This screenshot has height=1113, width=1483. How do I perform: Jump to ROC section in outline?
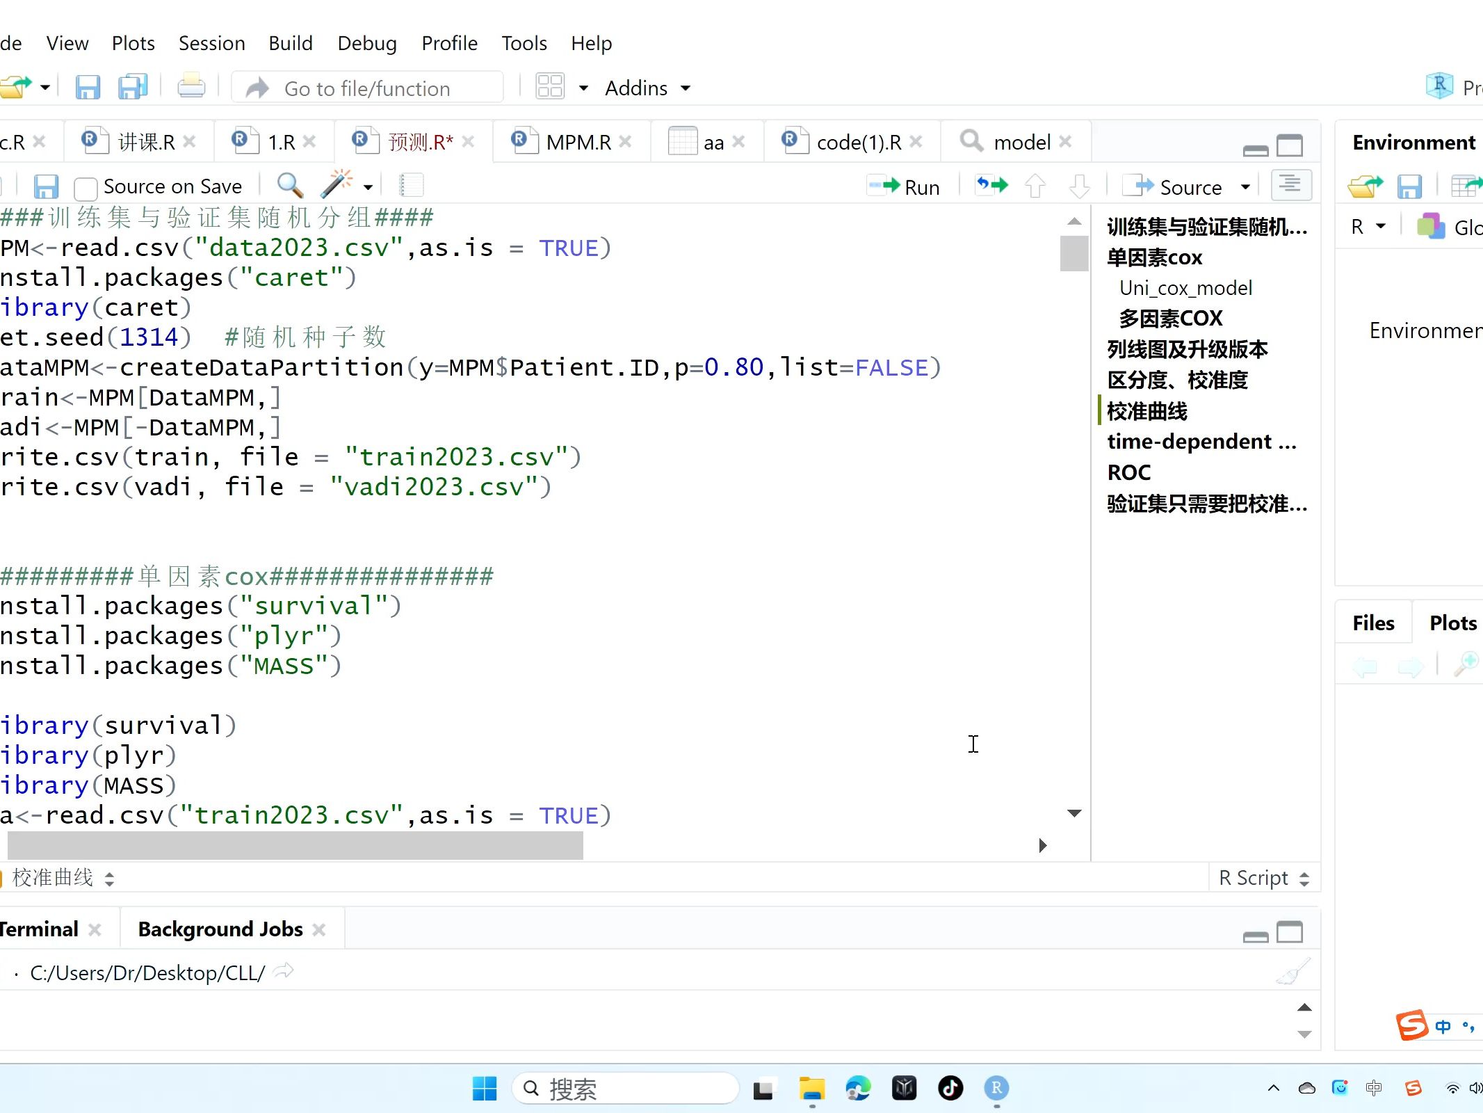click(x=1128, y=472)
